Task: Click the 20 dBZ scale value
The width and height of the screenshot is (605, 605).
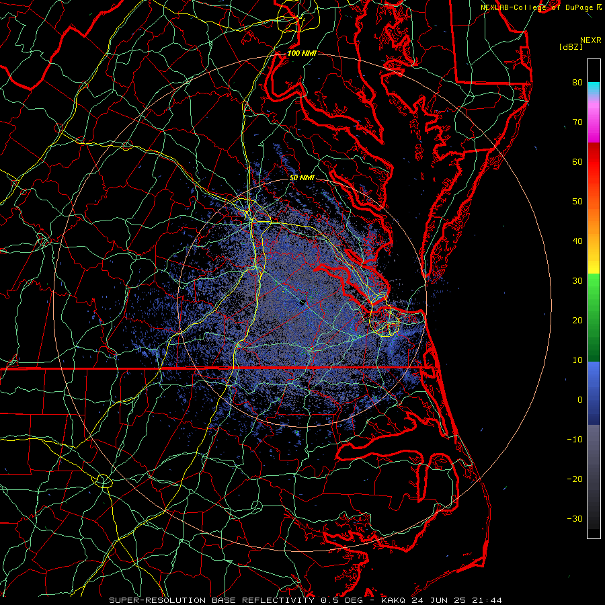Action: click(x=577, y=321)
